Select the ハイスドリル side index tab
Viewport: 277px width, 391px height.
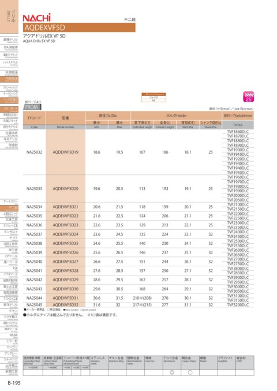tap(10, 64)
